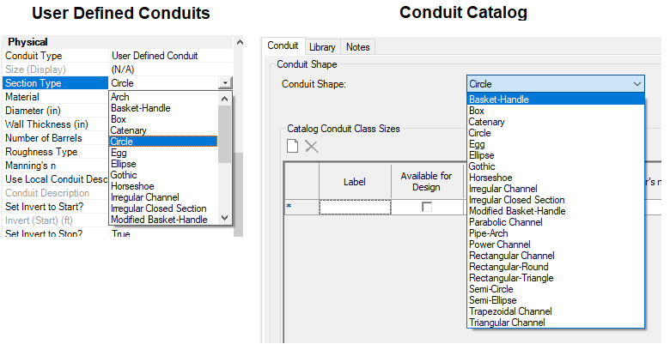Choose Irregular Closed Section in left list
This screenshot has height=350, width=670.
(158, 208)
